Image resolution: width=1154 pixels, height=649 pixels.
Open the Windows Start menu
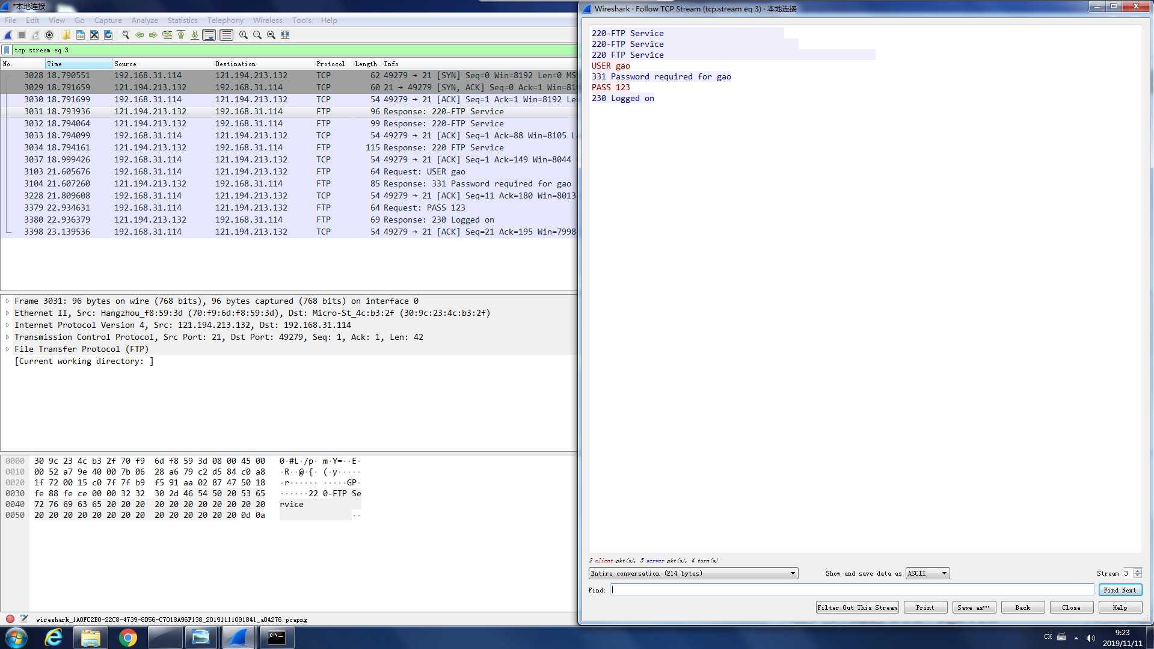pyautogui.click(x=16, y=638)
